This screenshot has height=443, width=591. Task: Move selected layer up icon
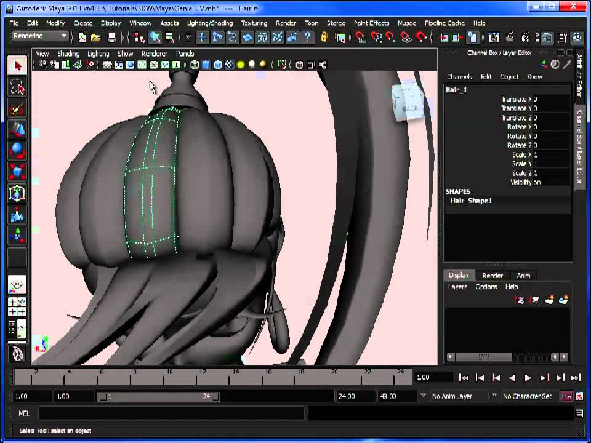pyautogui.click(x=519, y=300)
